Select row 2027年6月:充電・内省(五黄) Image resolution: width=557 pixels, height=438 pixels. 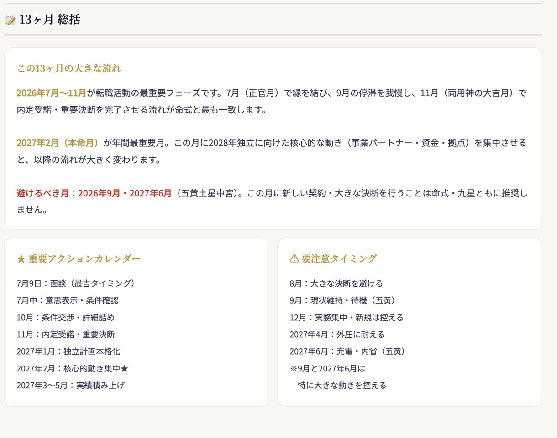click(349, 351)
